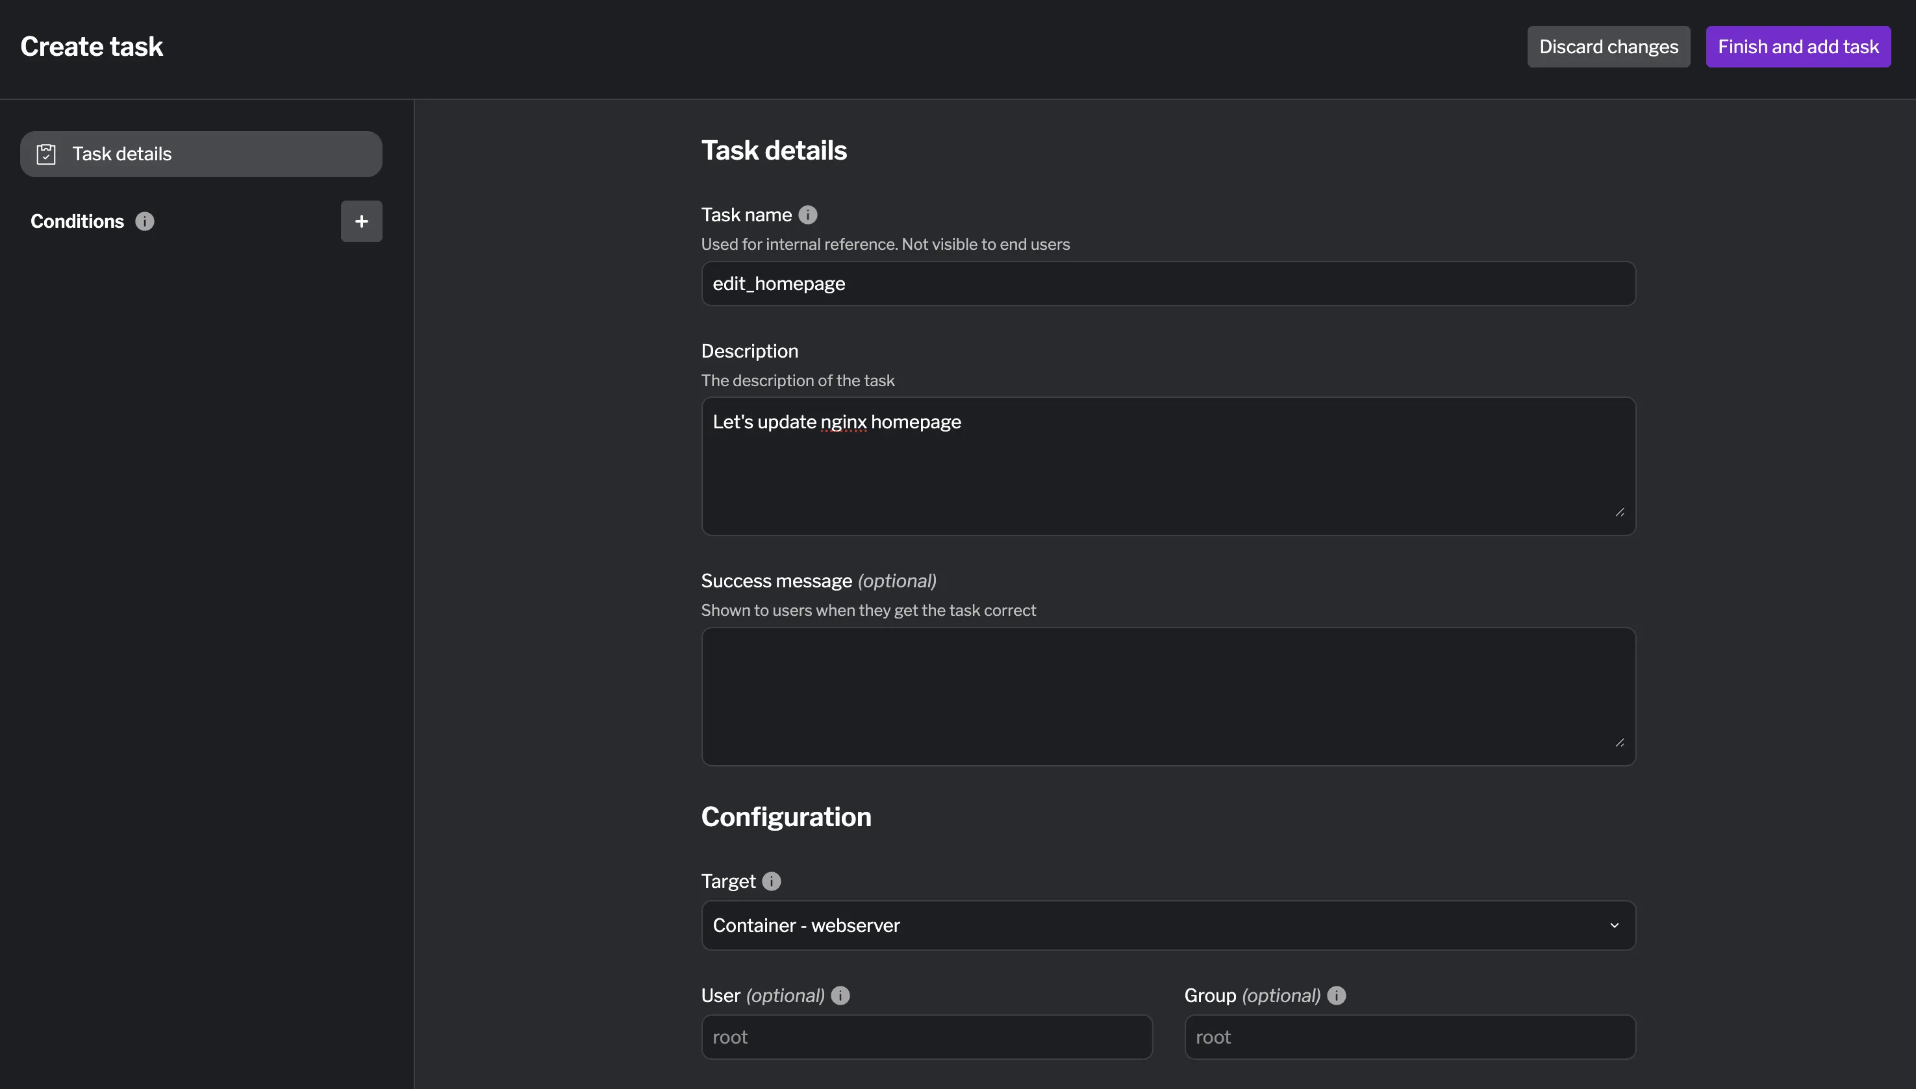This screenshot has width=1916, height=1089.
Task: Click the empty Success message box
Action: click(x=1168, y=696)
